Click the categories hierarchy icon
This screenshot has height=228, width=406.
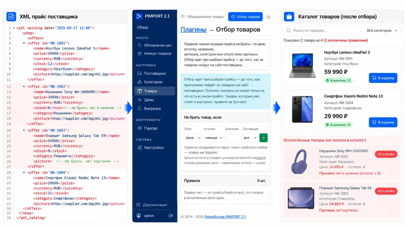[140, 82]
